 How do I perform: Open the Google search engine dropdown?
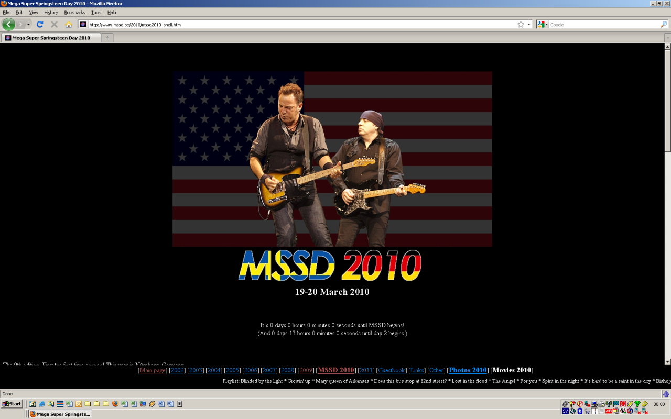click(542, 25)
